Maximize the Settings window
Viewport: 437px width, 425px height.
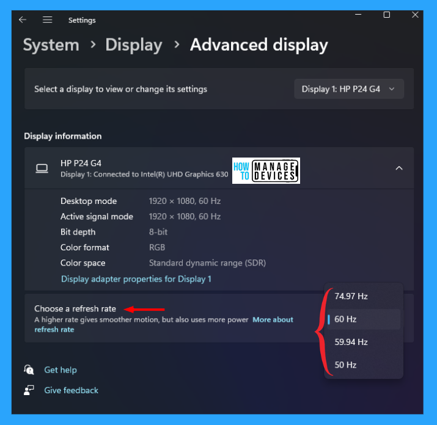386,15
